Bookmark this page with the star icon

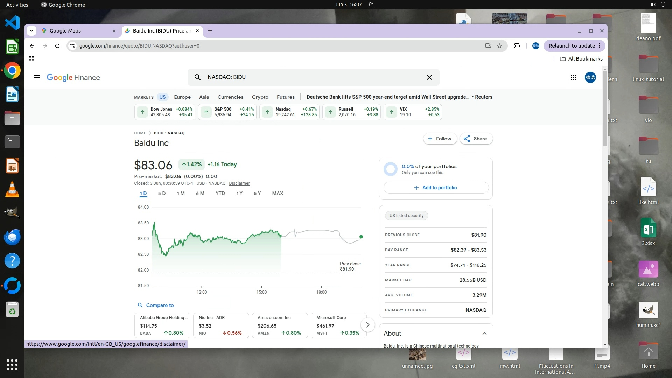[x=499, y=46]
